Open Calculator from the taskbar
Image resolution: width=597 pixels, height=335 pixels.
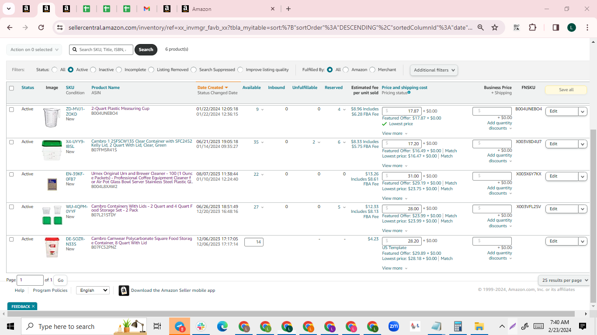click(458, 326)
